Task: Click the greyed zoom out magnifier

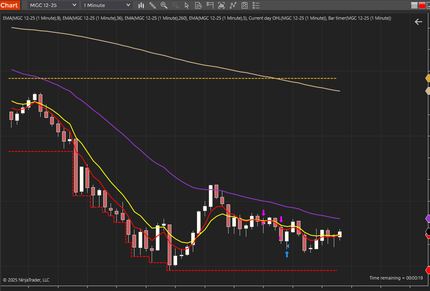Action: 176,5
